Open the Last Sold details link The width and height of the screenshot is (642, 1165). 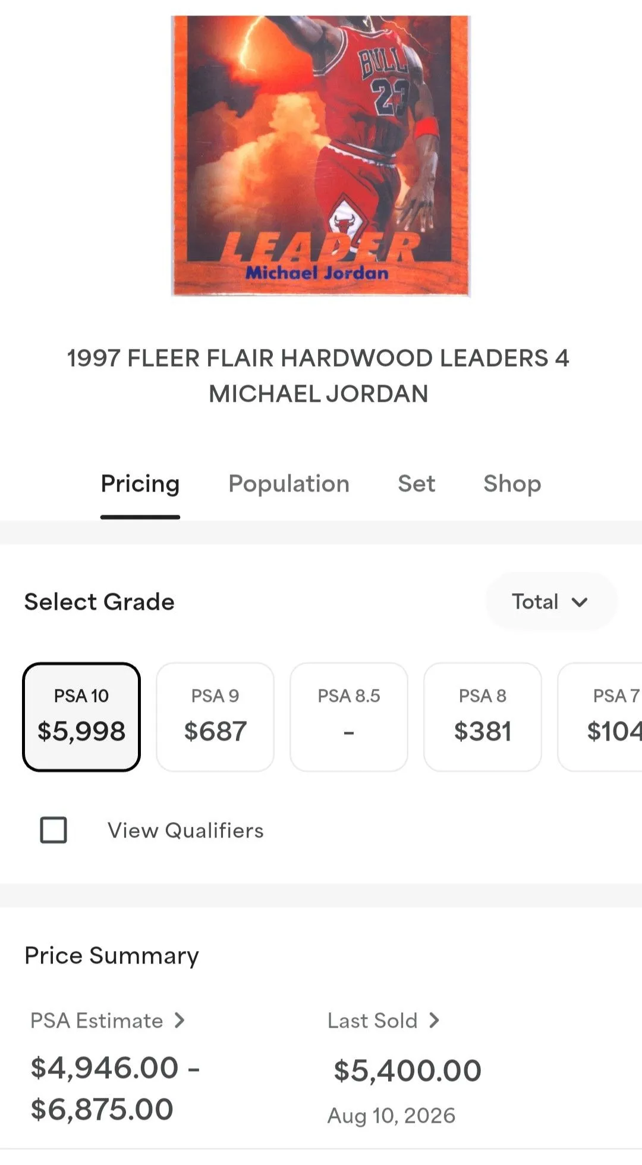tap(384, 1020)
